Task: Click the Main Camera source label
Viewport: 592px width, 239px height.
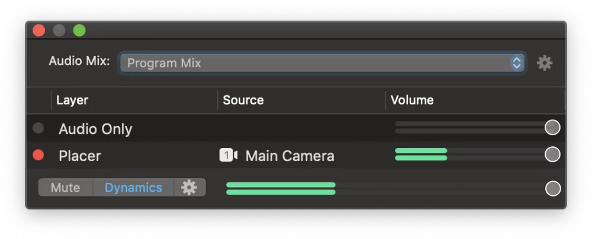Action: pos(289,156)
